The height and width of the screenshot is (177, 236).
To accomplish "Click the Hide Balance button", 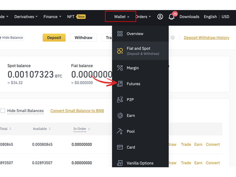I will coord(12,38).
